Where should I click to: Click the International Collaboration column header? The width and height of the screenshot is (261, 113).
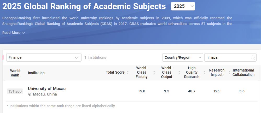(x=243, y=73)
